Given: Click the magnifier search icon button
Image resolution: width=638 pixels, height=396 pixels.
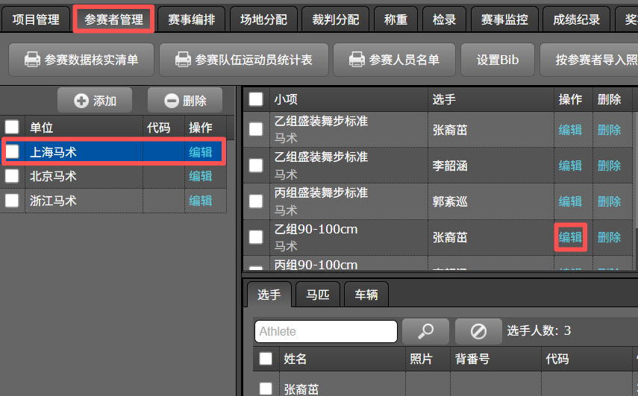Looking at the screenshot, I should (425, 331).
